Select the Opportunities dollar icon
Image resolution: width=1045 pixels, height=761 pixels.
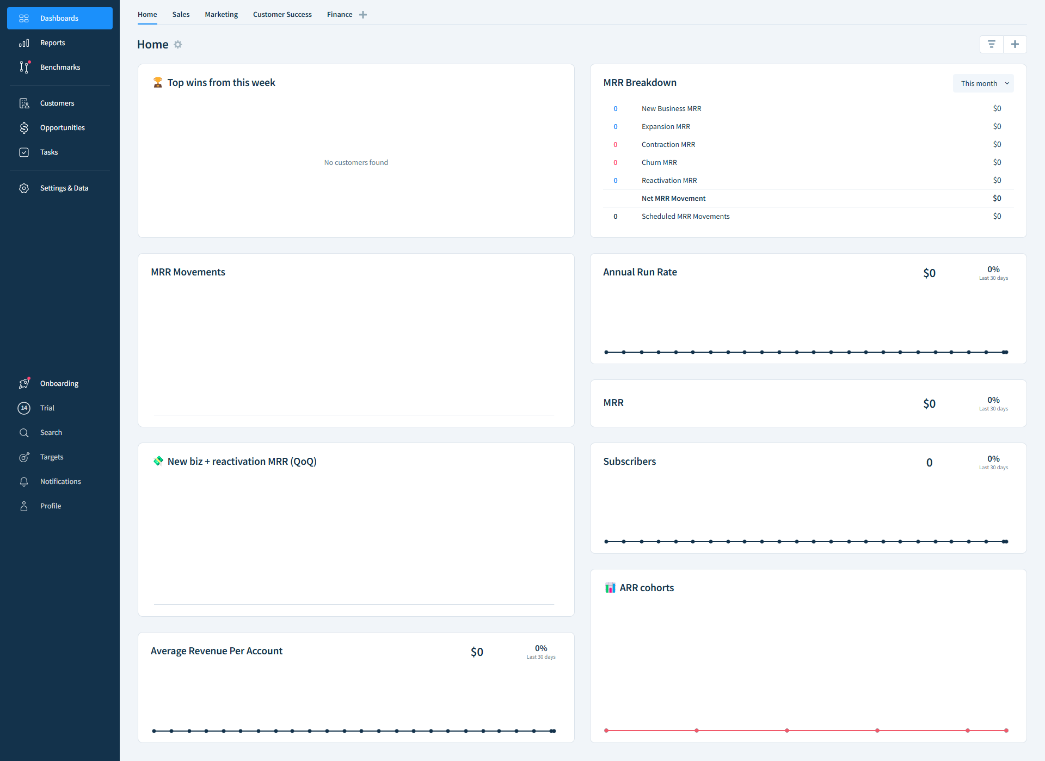click(24, 128)
